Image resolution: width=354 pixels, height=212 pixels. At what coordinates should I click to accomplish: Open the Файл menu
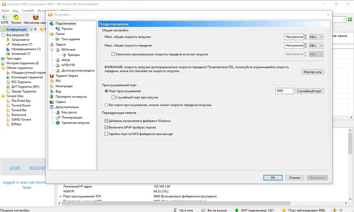(5, 11)
